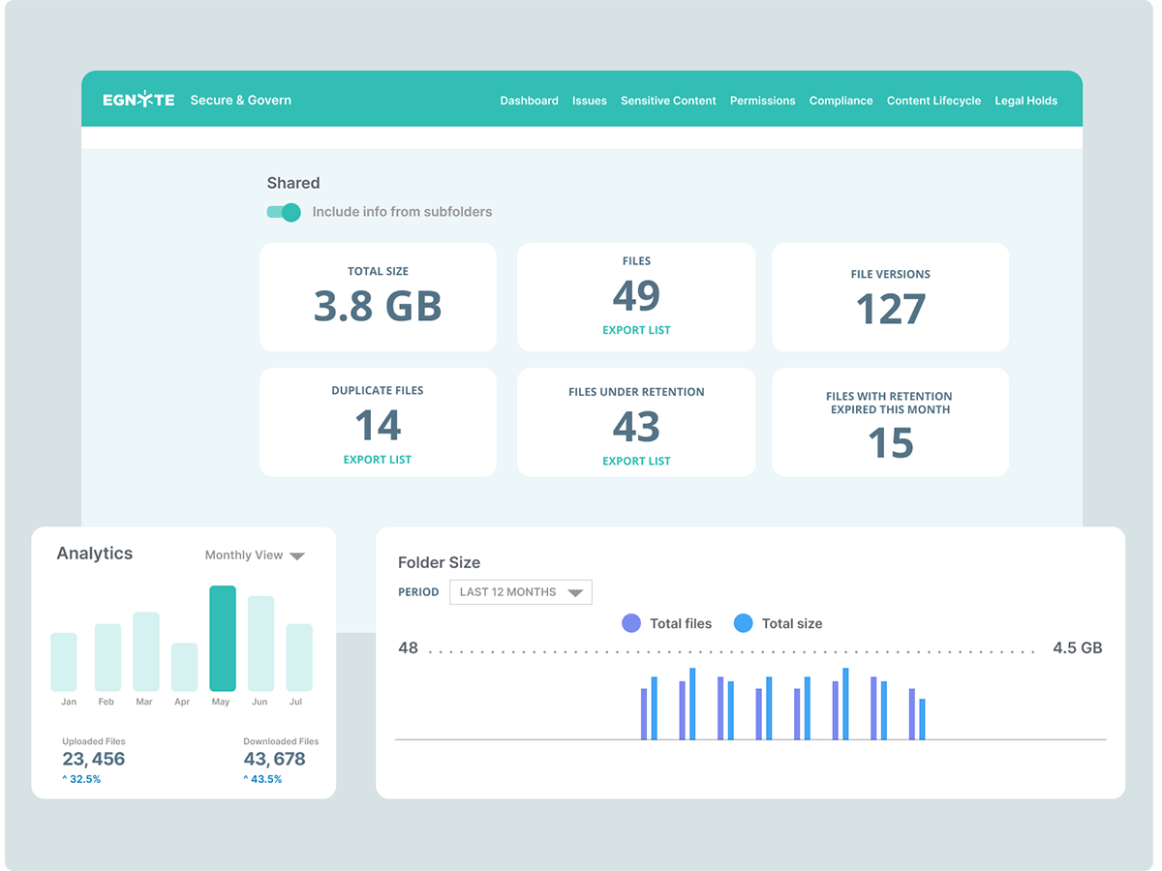
Task: Select the Jan bar in the Analytics chart
Action: tap(64, 663)
